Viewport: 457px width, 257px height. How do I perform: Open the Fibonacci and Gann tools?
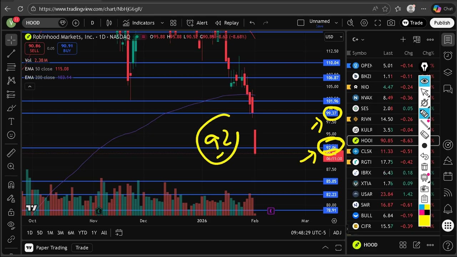pos(11,67)
